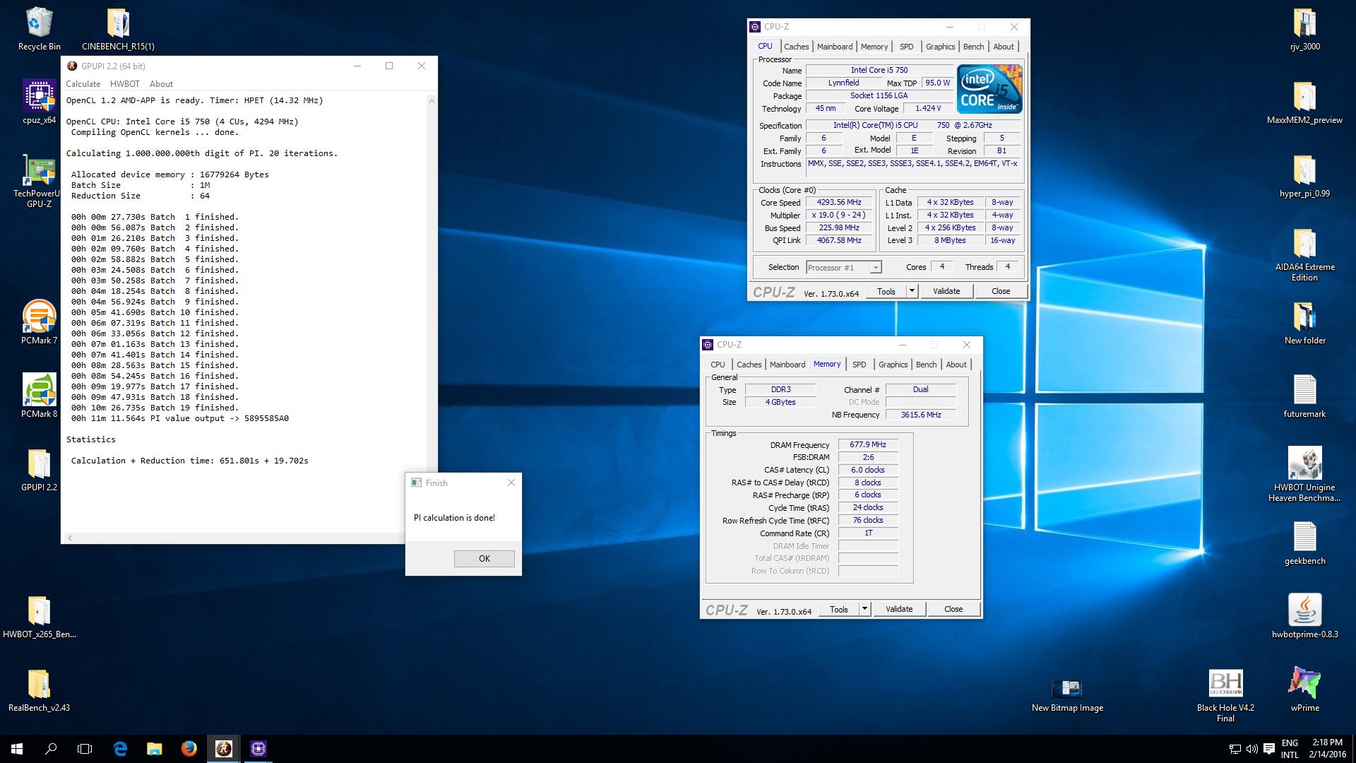Image resolution: width=1356 pixels, height=763 pixels.
Task: Open the volume speaker tray icon
Action: click(1251, 749)
